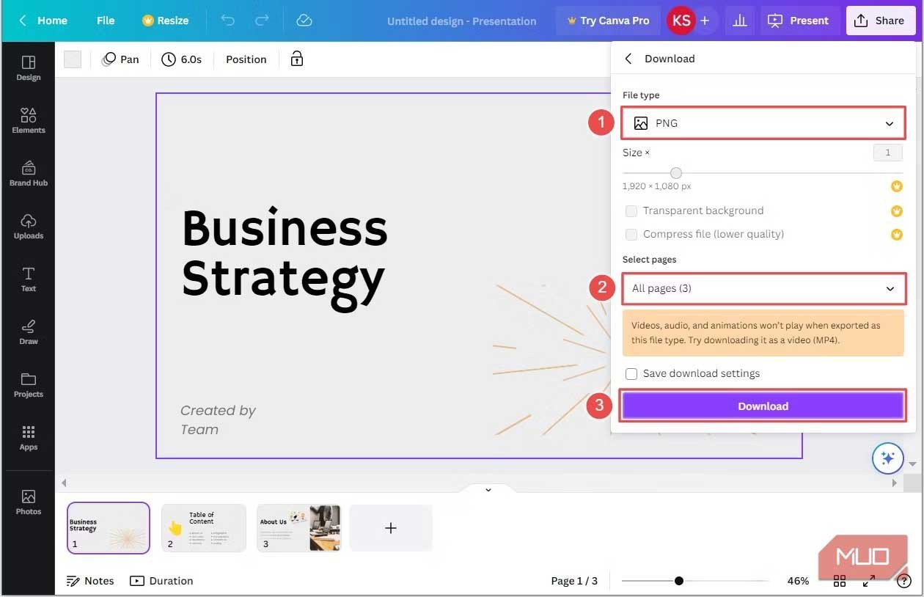Open the File menu
This screenshot has height=597, width=924.
click(105, 20)
